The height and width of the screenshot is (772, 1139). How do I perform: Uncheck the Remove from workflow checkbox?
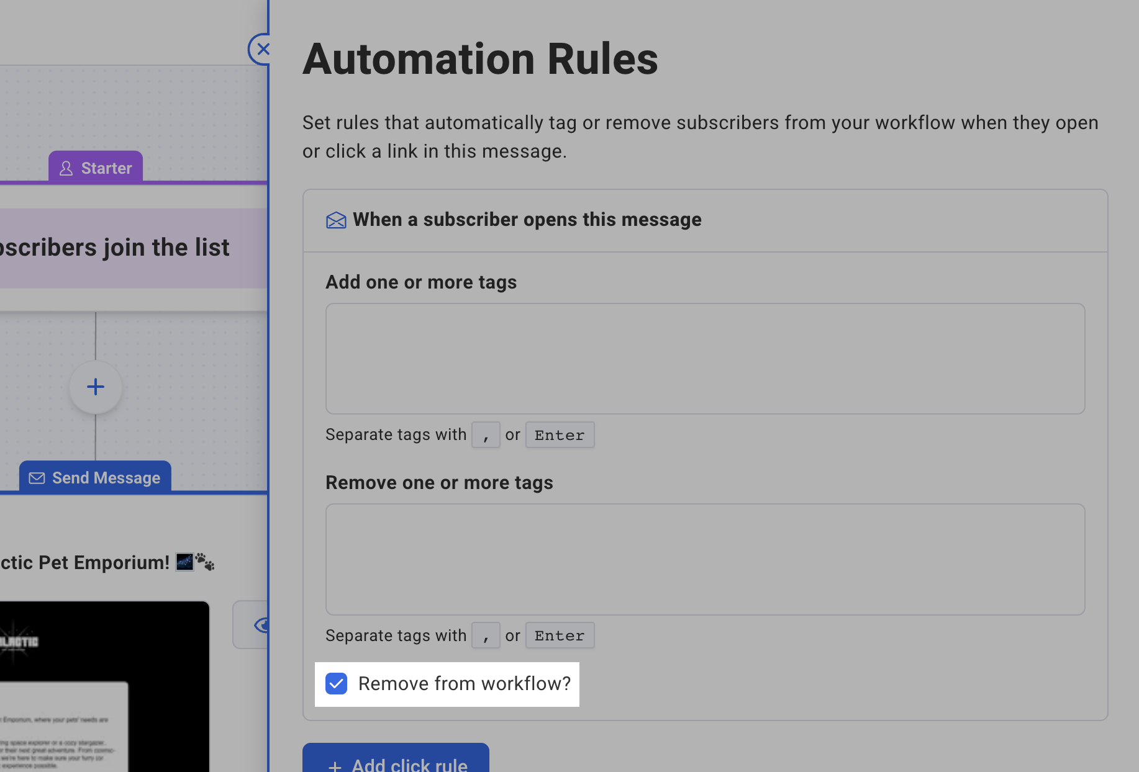[337, 684]
